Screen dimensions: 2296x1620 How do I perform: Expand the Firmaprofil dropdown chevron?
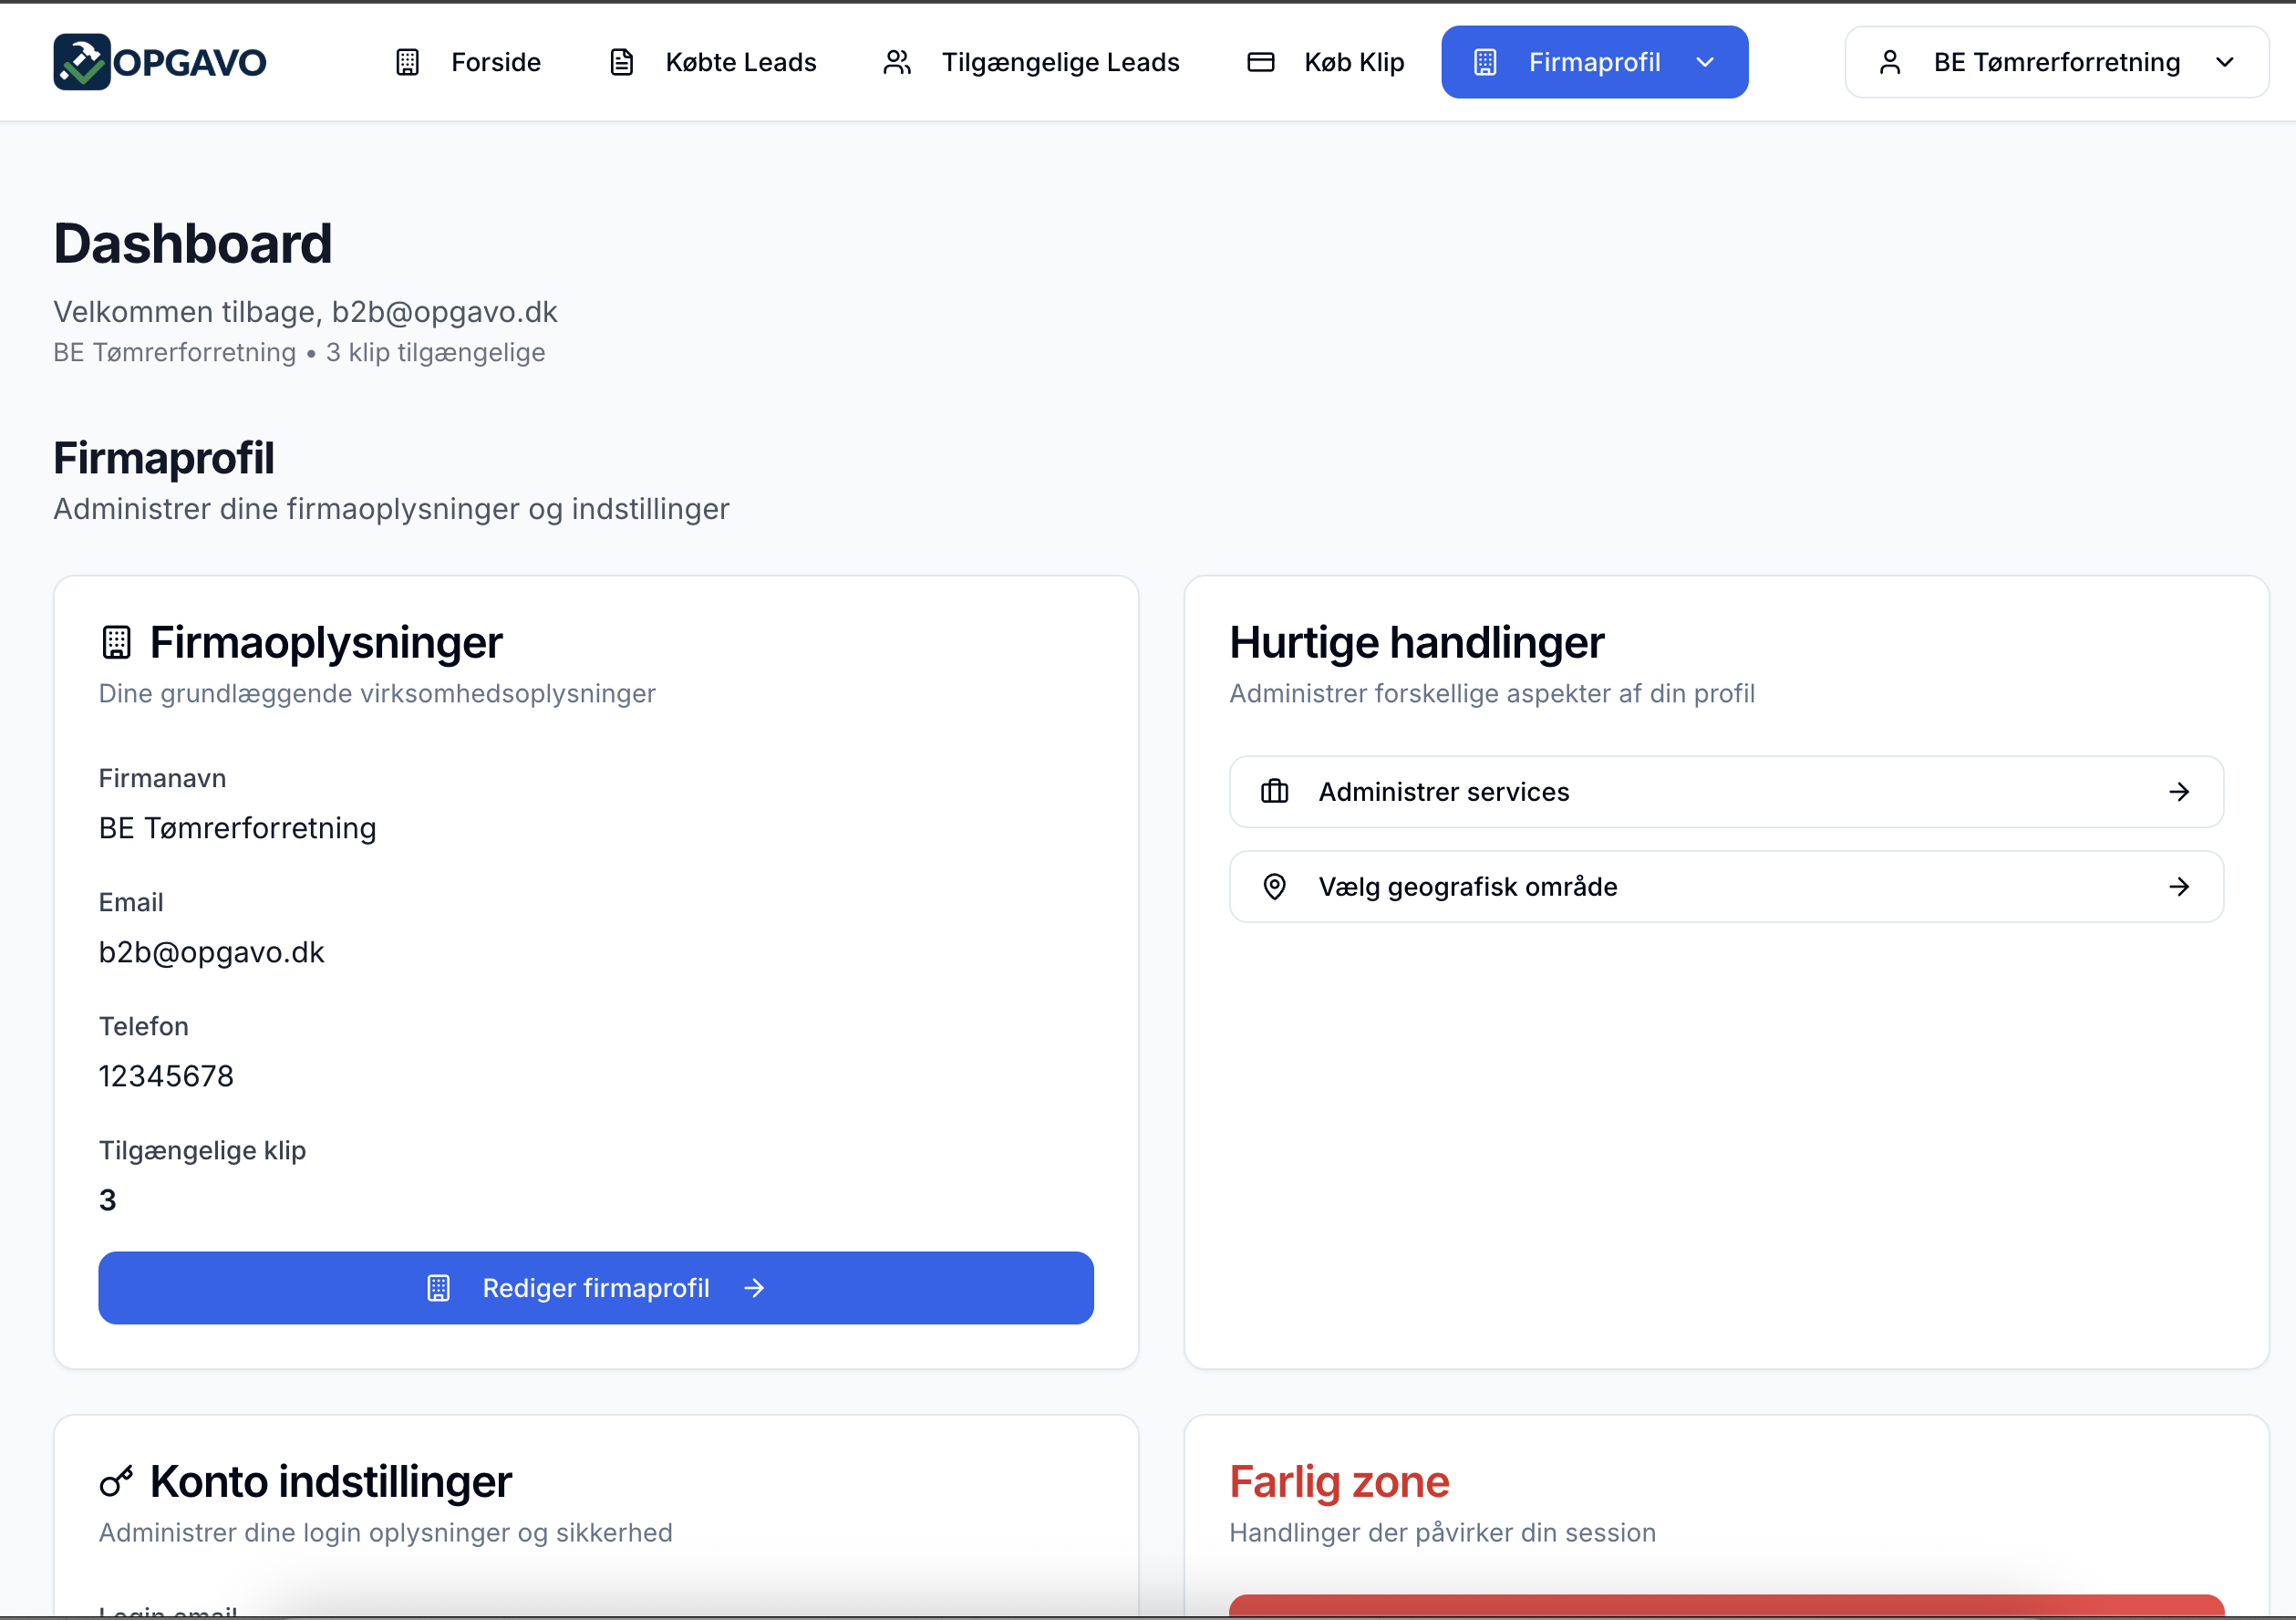1705,62
